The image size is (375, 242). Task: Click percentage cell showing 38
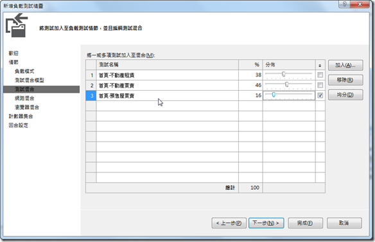(x=250, y=75)
